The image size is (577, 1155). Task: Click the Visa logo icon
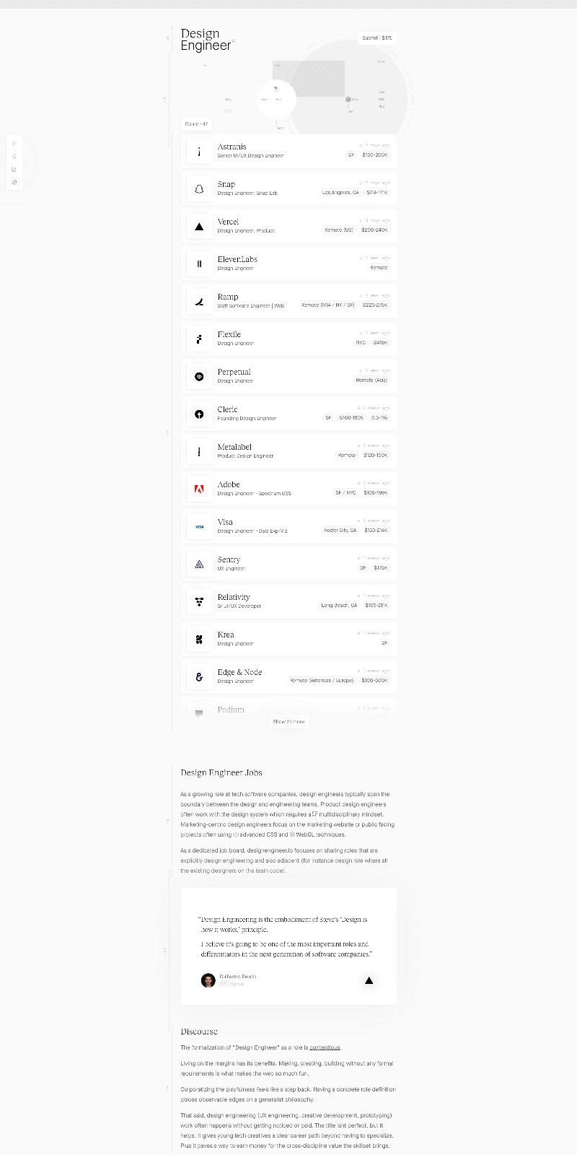point(199,527)
